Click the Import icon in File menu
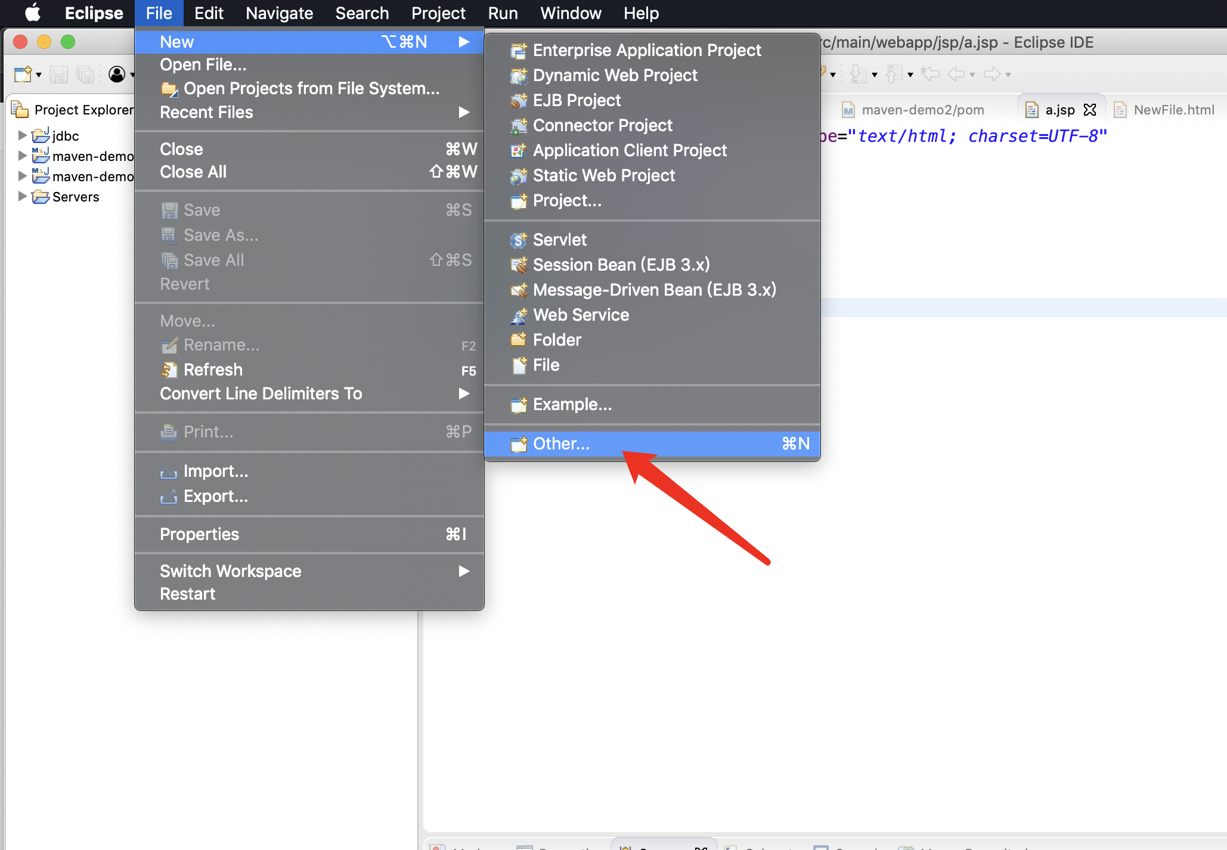Viewport: 1227px width, 850px height. pyautogui.click(x=169, y=472)
